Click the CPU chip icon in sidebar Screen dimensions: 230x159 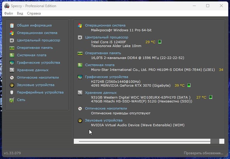pyautogui.click(x=12, y=40)
